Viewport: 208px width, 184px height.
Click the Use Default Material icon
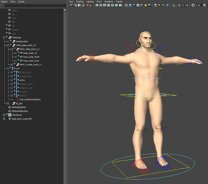point(134,5)
